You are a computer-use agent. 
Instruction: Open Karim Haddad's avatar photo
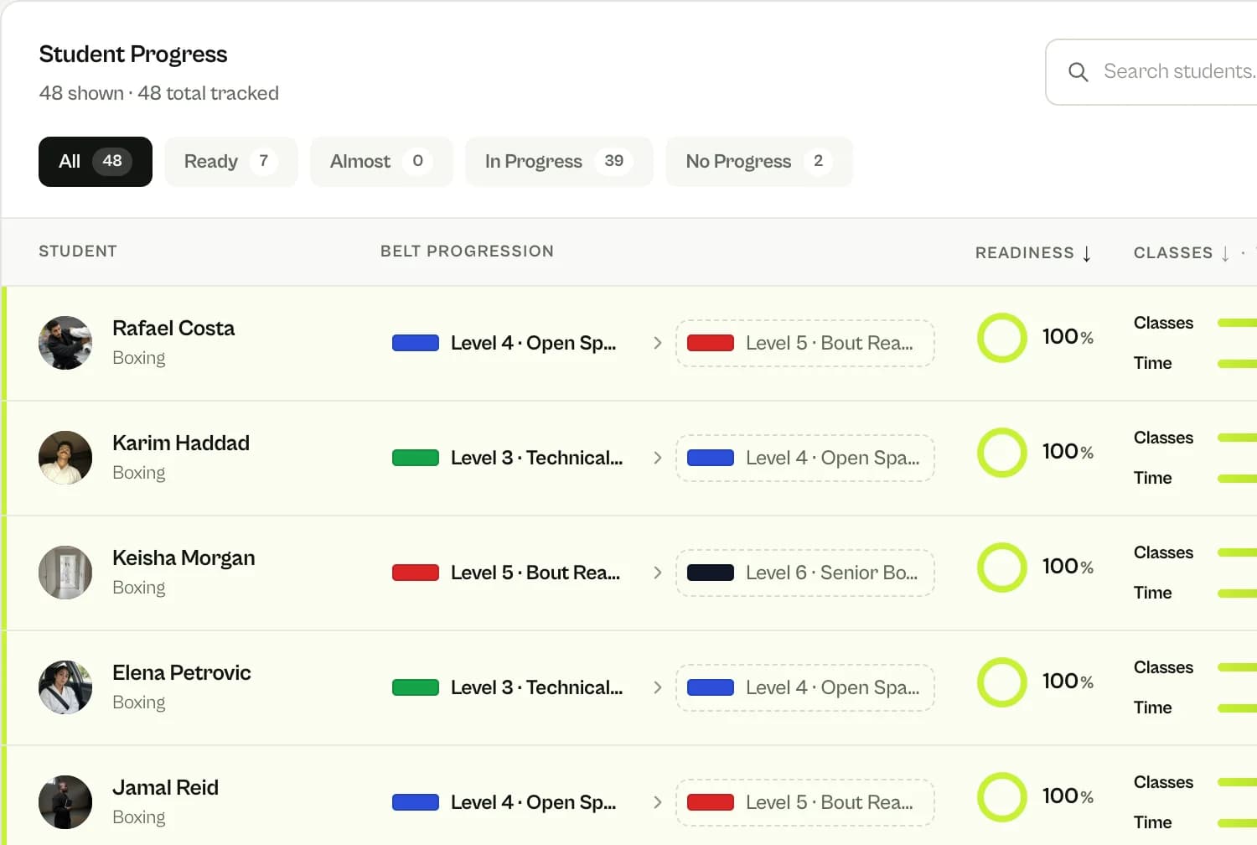pos(65,458)
